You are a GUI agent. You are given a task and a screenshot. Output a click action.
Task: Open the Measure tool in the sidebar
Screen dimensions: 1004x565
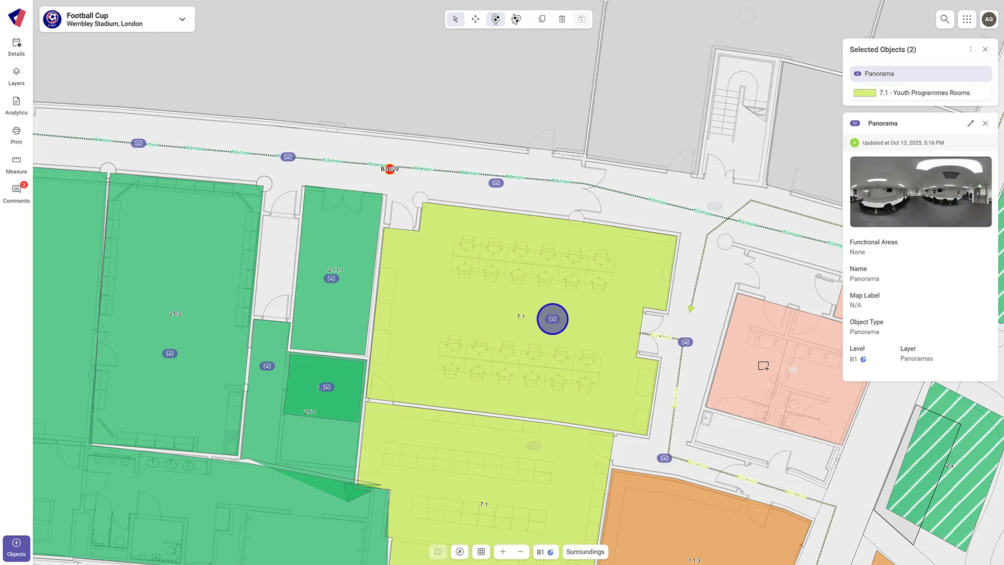pos(16,164)
